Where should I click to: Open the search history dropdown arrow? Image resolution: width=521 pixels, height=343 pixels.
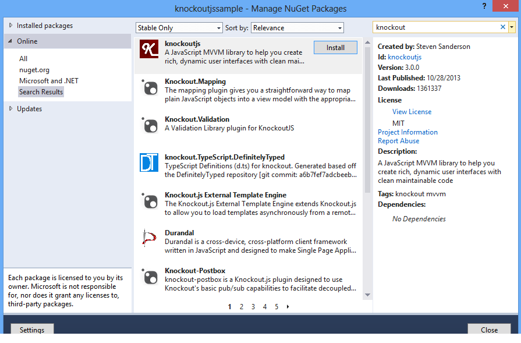pyautogui.click(x=512, y=27)
